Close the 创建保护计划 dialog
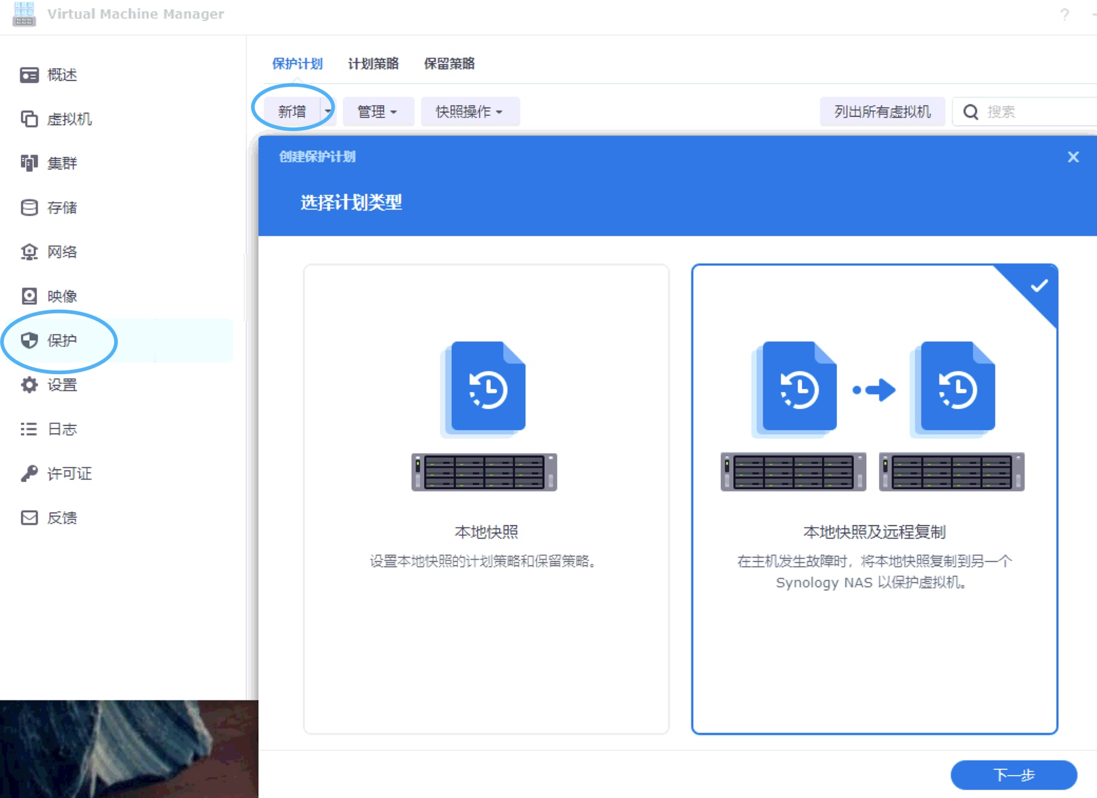This screenshot has width=1097, height=798. pyautogui.click(x=1073, y=157)
